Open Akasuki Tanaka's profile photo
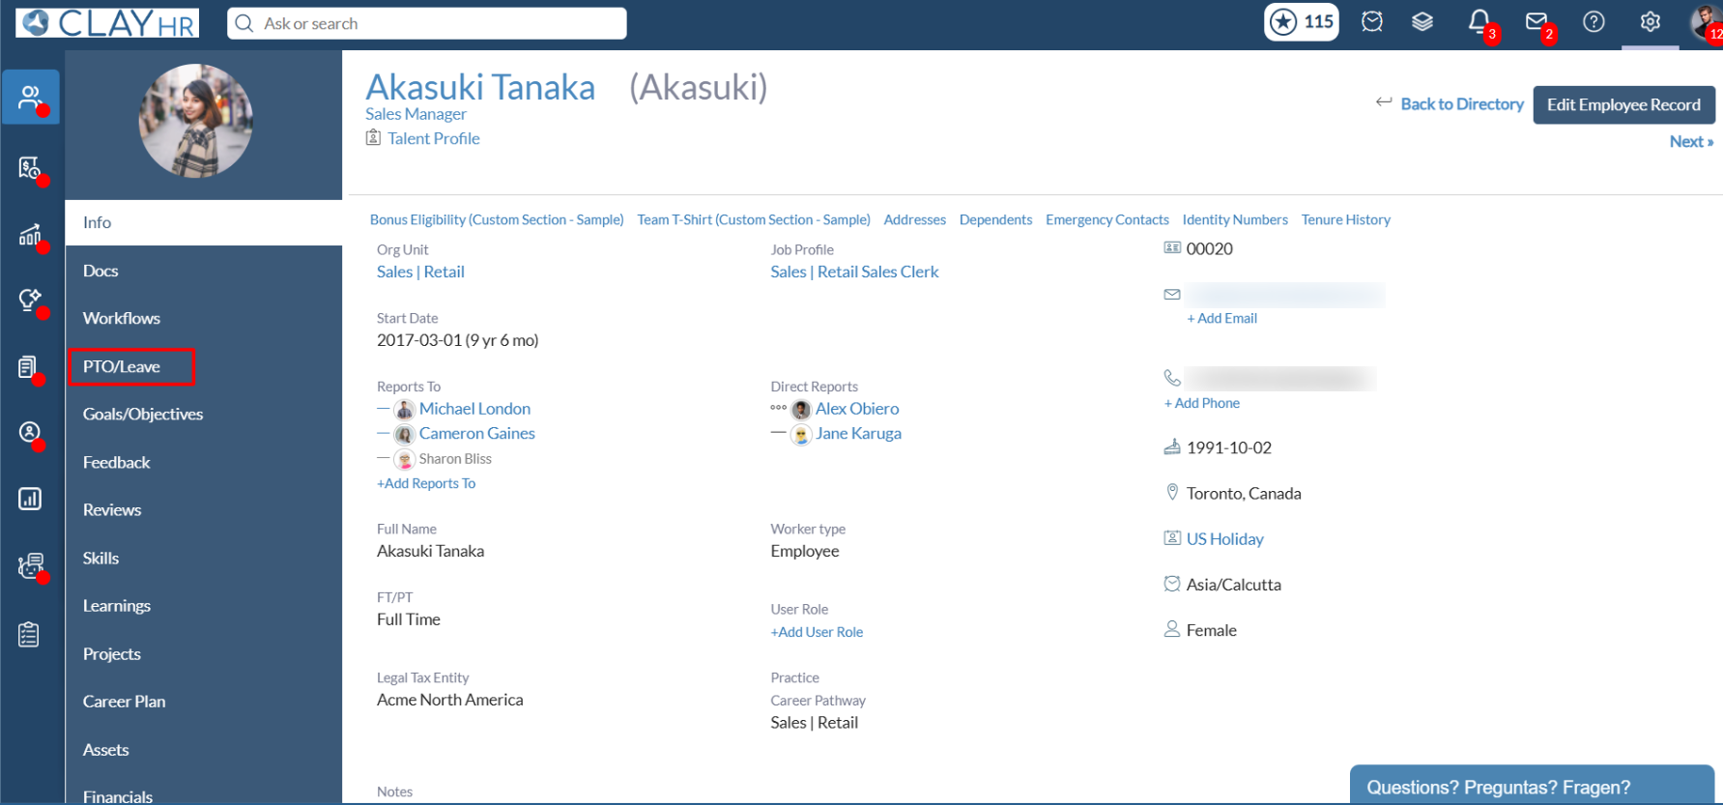1723x805 pixels. click(x=196, y=121)
